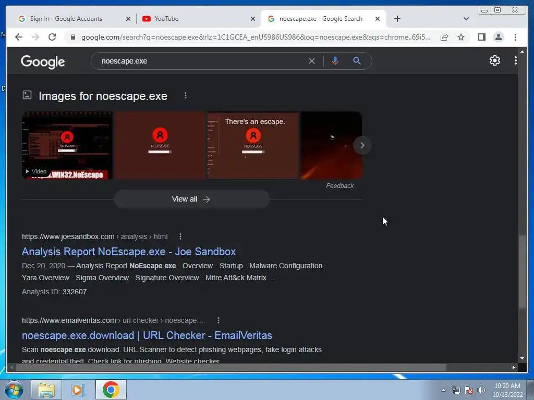Go back to the previous page
The width and height of the screenshot is (534, 400).
pos(19,37)
